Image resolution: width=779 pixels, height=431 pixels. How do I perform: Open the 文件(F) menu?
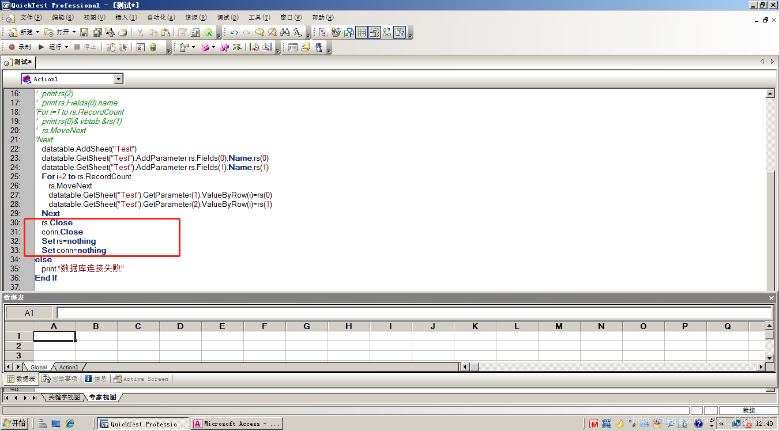(31, 18)
